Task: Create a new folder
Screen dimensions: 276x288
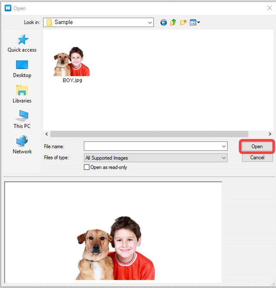Action: coord(183,22)
